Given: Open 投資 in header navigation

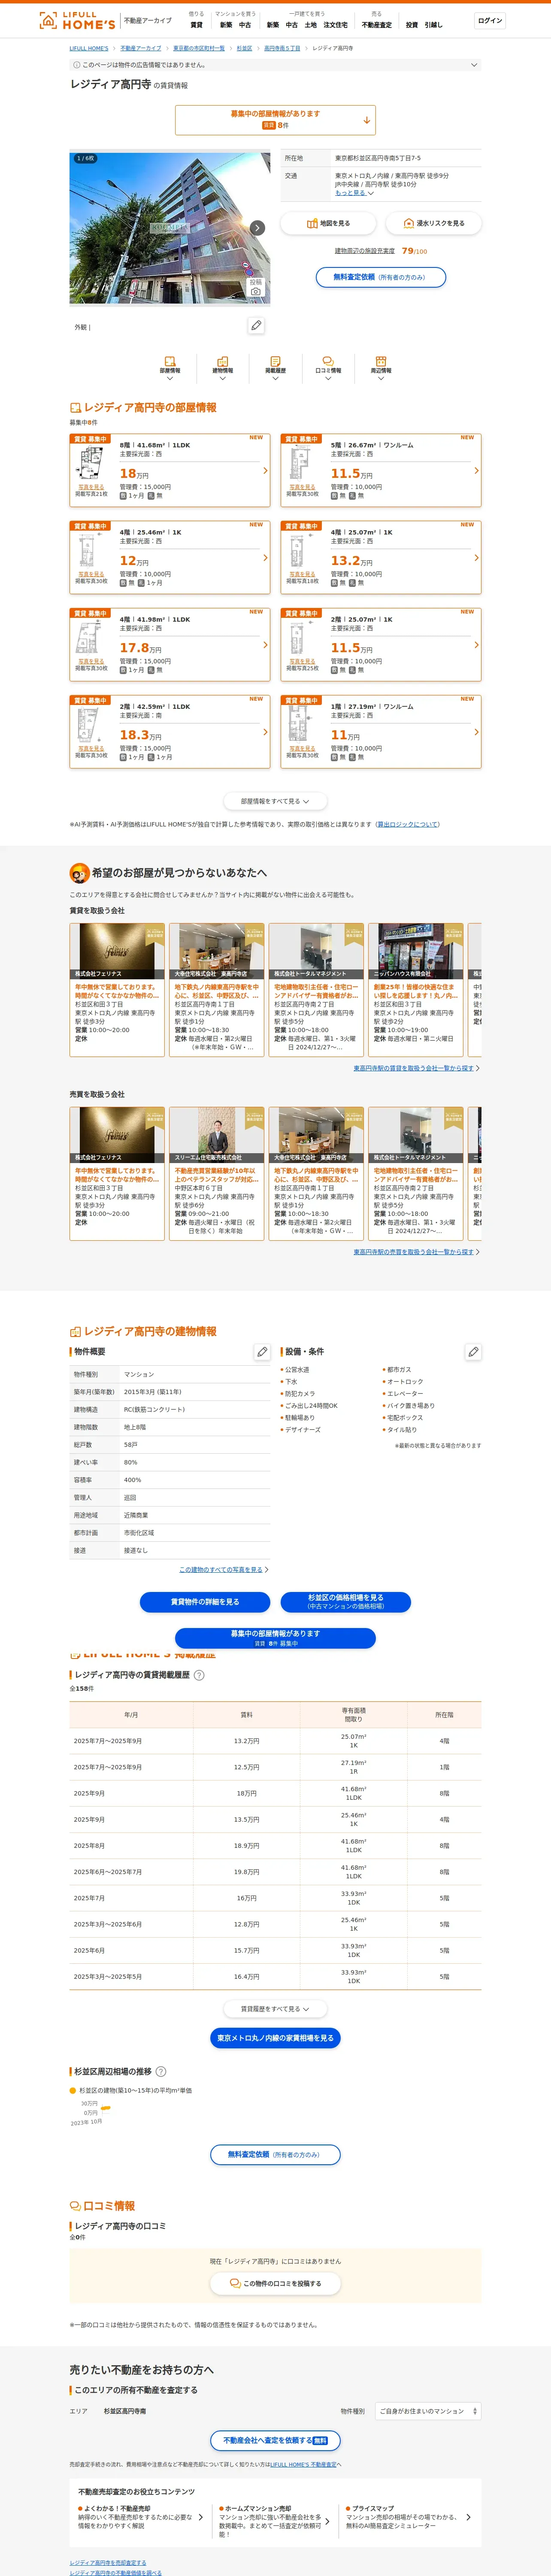Looking at the screenshot, I should pos(412,25).
